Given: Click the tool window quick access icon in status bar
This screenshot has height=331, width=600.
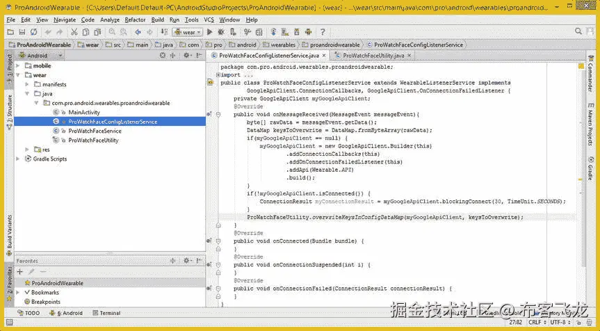Looking at the screenshot, I should tap(9, 323).
